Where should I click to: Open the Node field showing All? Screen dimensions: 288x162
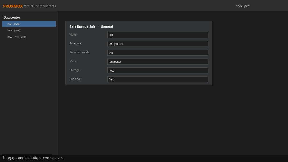coord(158,35)
